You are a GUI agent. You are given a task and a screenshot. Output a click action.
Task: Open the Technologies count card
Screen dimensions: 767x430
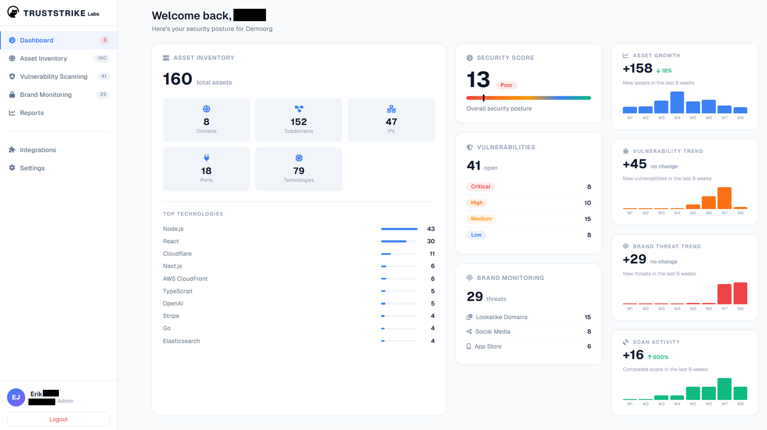point(299,169)
